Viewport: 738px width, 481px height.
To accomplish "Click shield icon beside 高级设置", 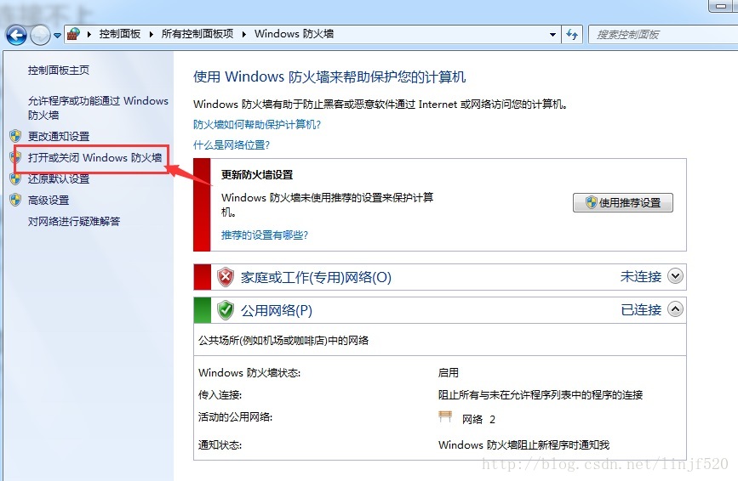I will (x=15, y=200).
